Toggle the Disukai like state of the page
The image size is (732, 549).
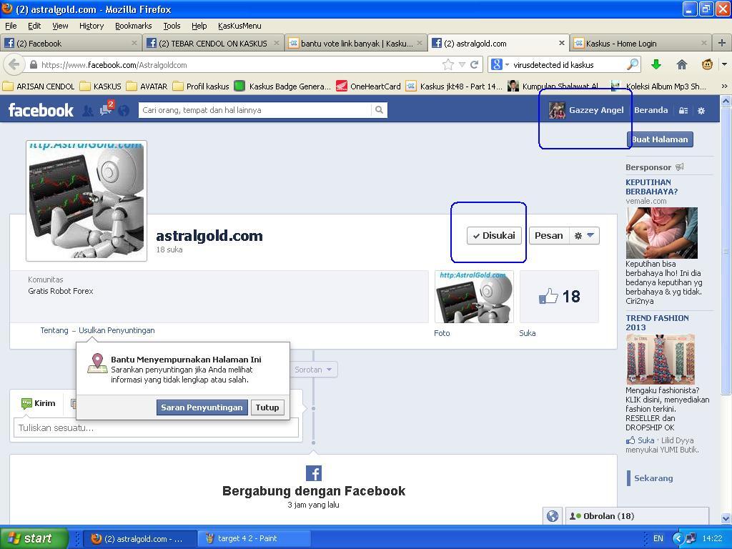pos(493,234)
